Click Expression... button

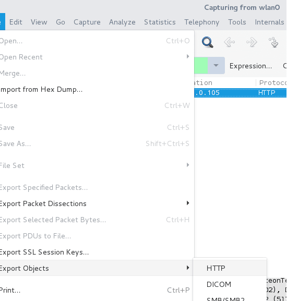[250, 66]
